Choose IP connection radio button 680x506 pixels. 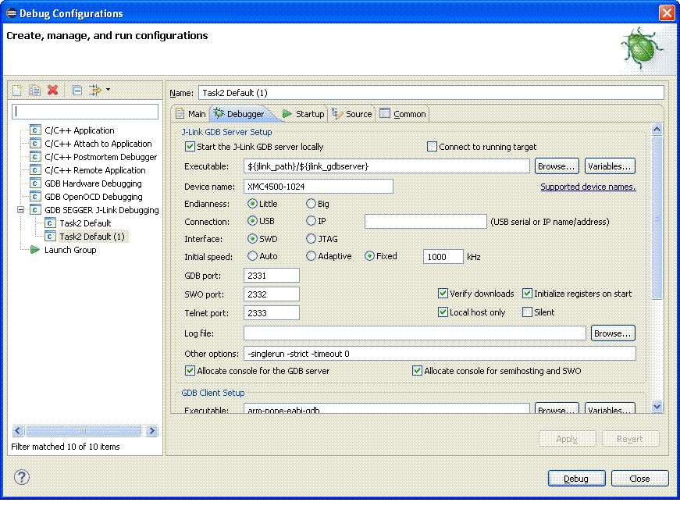[311, 221]
